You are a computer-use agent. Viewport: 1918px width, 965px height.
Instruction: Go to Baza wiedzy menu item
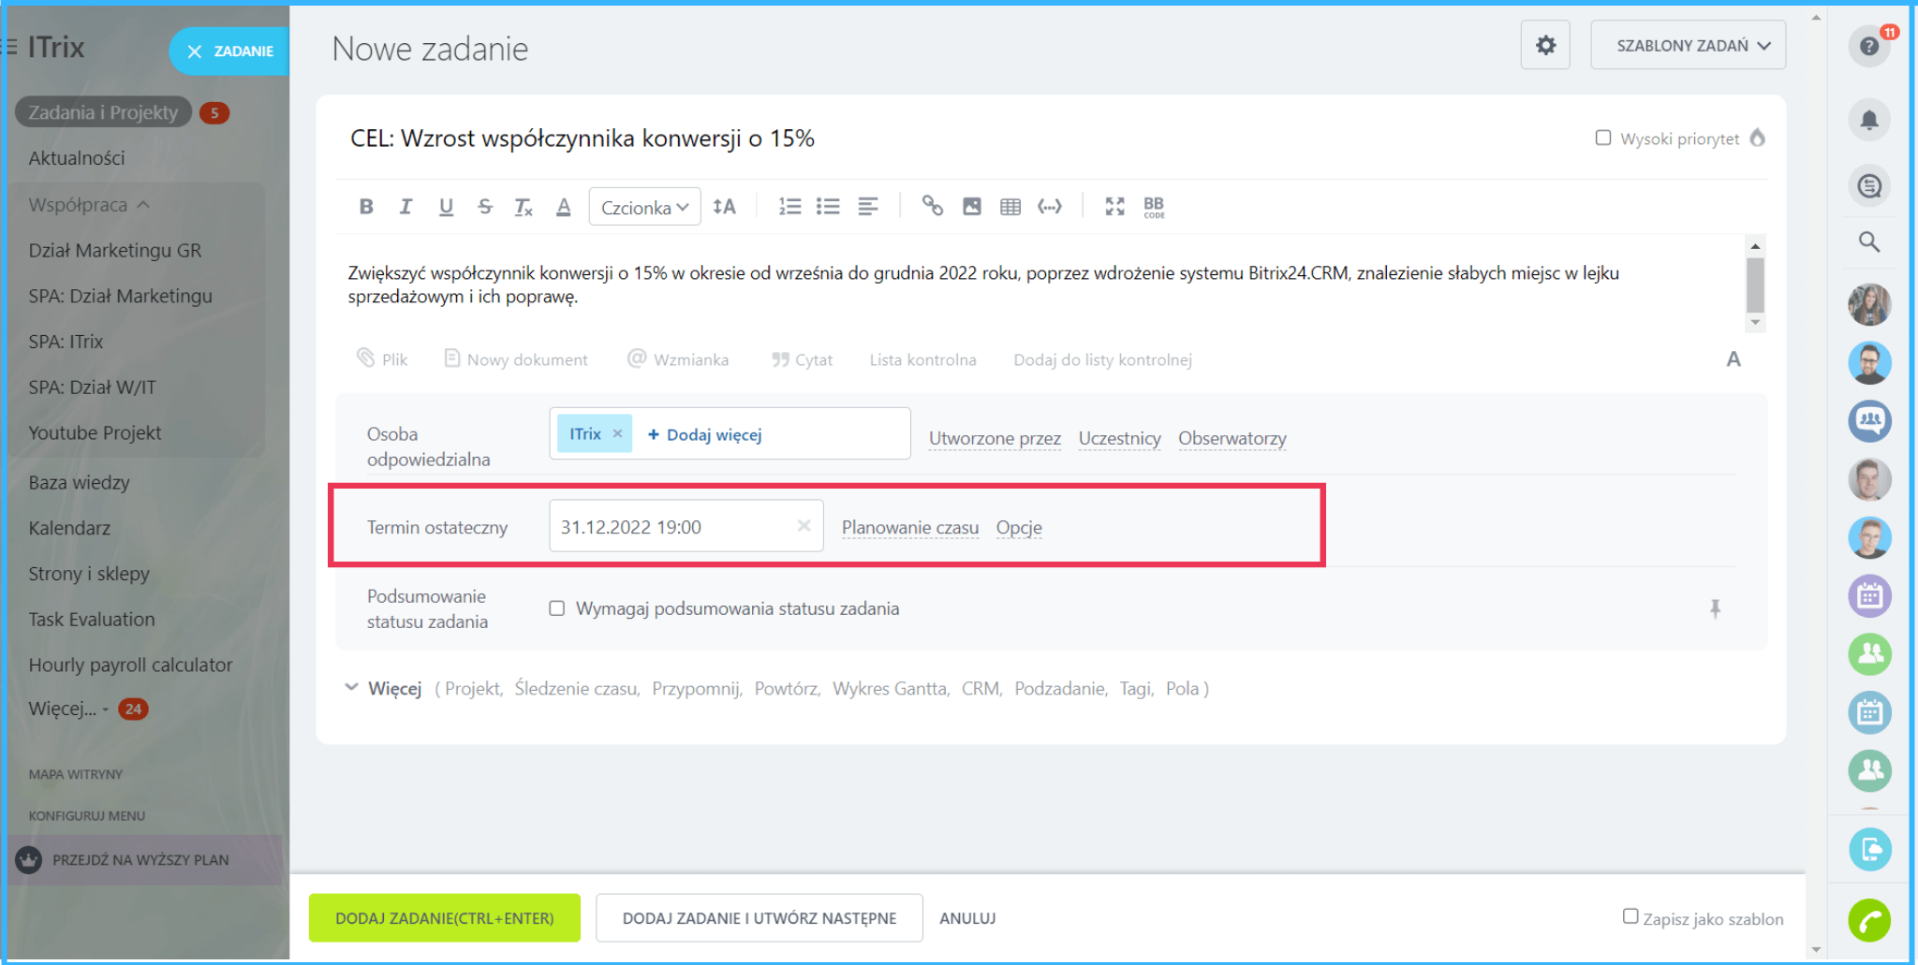79,483
